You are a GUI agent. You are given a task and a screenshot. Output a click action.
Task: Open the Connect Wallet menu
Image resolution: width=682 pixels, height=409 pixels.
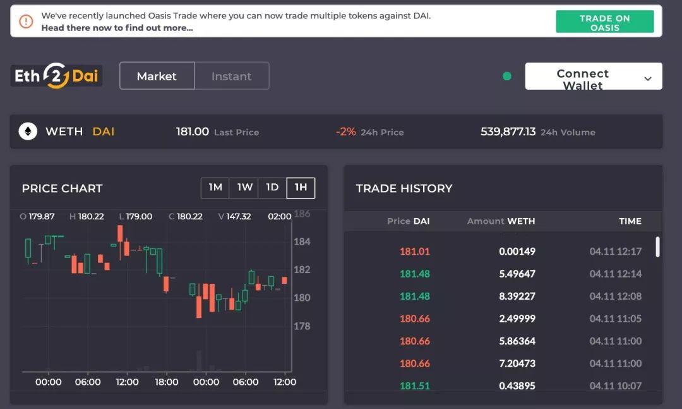click(x=594, y=76)
